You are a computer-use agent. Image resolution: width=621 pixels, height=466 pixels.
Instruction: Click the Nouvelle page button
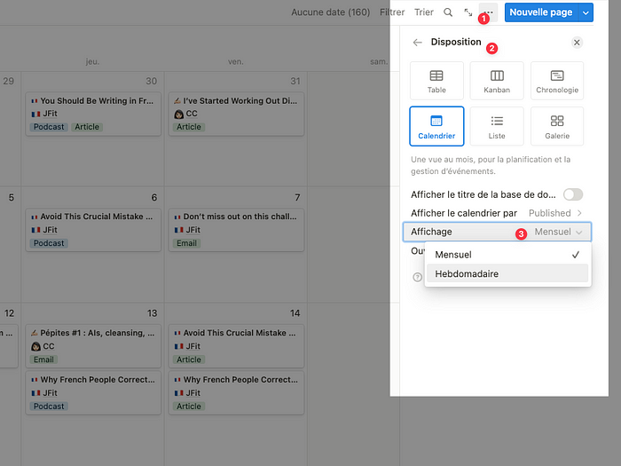coord(541,12)
